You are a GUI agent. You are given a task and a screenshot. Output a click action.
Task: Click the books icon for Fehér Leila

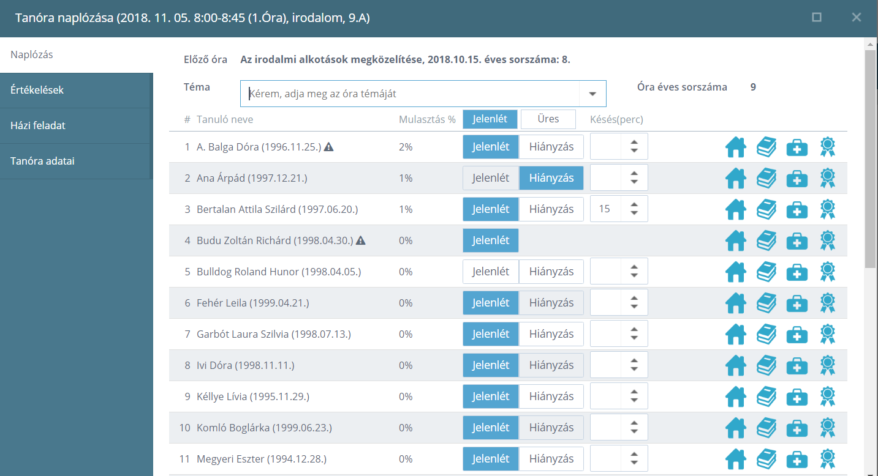tap(766, 303)
